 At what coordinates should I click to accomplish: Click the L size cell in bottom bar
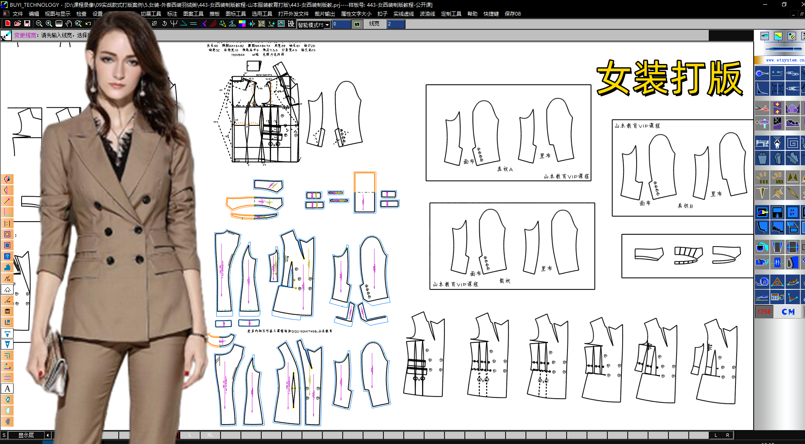(190, 435)
